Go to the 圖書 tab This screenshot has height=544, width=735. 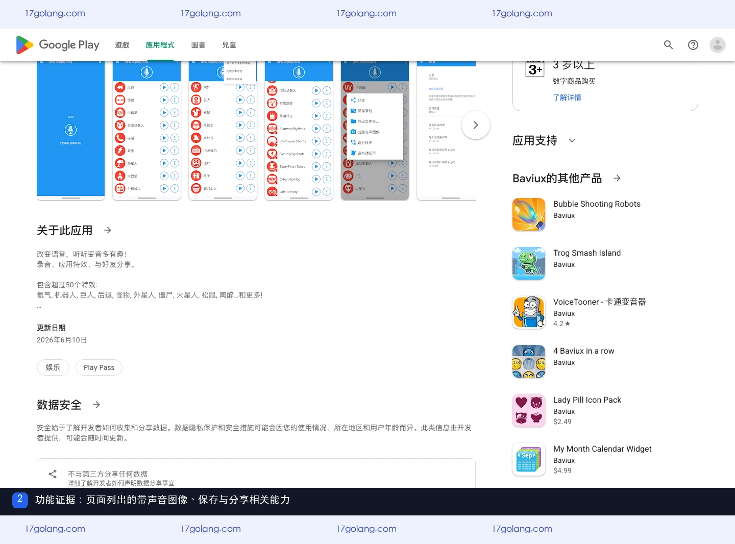click(198, 45)
